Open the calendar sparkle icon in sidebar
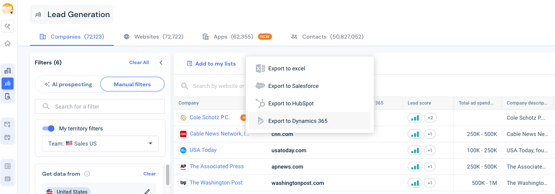 (8, 137)
